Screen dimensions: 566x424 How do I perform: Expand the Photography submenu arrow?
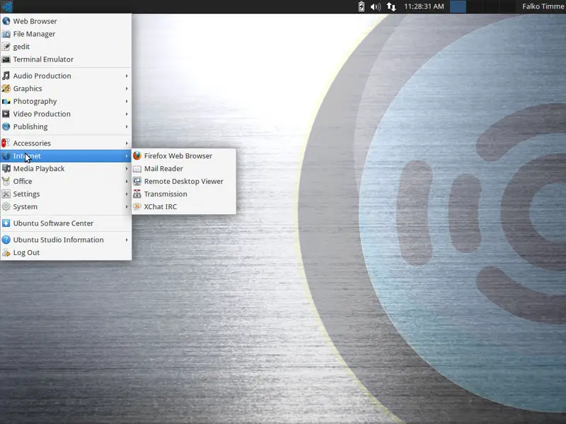coord(127,101)
